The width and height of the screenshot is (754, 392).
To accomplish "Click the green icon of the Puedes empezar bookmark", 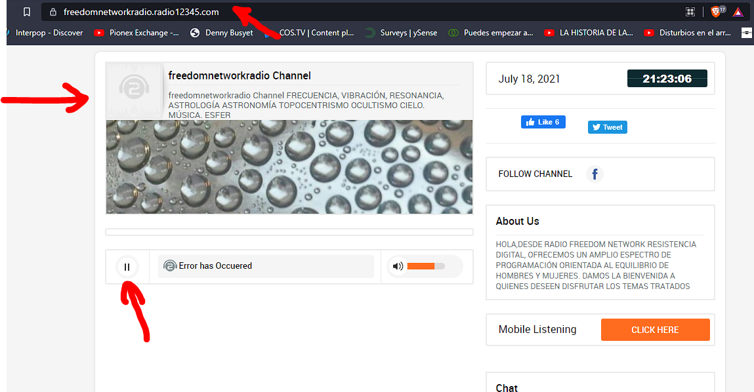I will 453,33.
